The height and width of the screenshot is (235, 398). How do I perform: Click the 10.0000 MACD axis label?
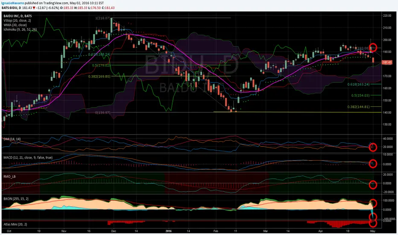(388, 155)
